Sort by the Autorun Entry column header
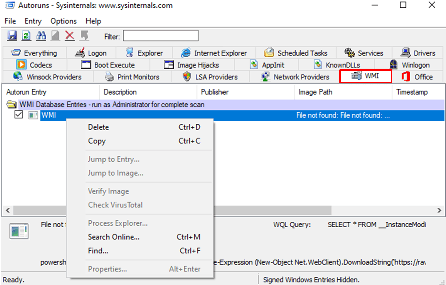Viewport: 446px width, 285px height. coord(51,92)
